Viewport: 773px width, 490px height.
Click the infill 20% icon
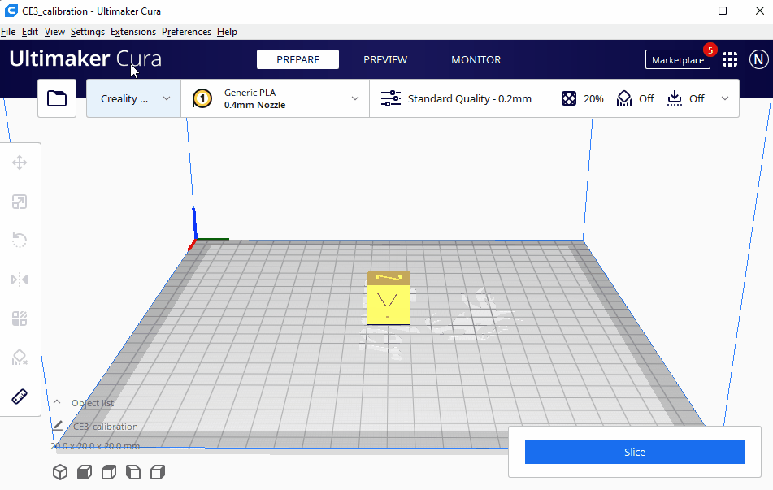[568, 98]
